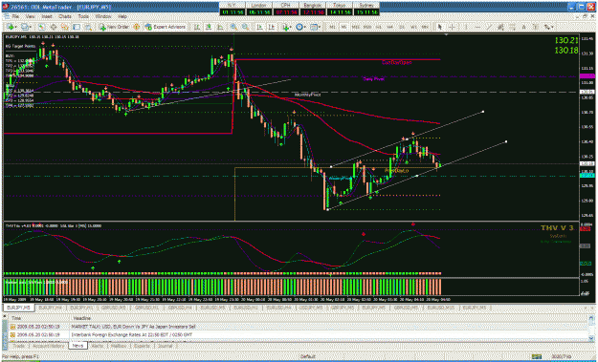Select the Vertical Line drawing tool

[x=466, y=27]
